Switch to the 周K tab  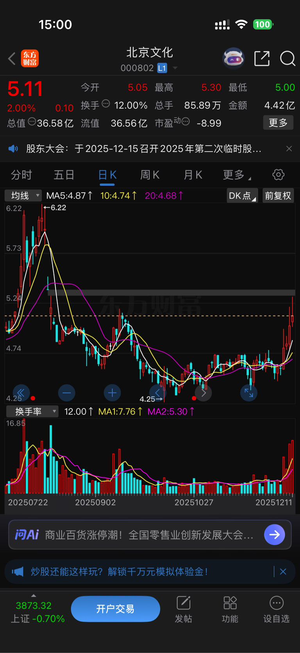tap(150, 175)
